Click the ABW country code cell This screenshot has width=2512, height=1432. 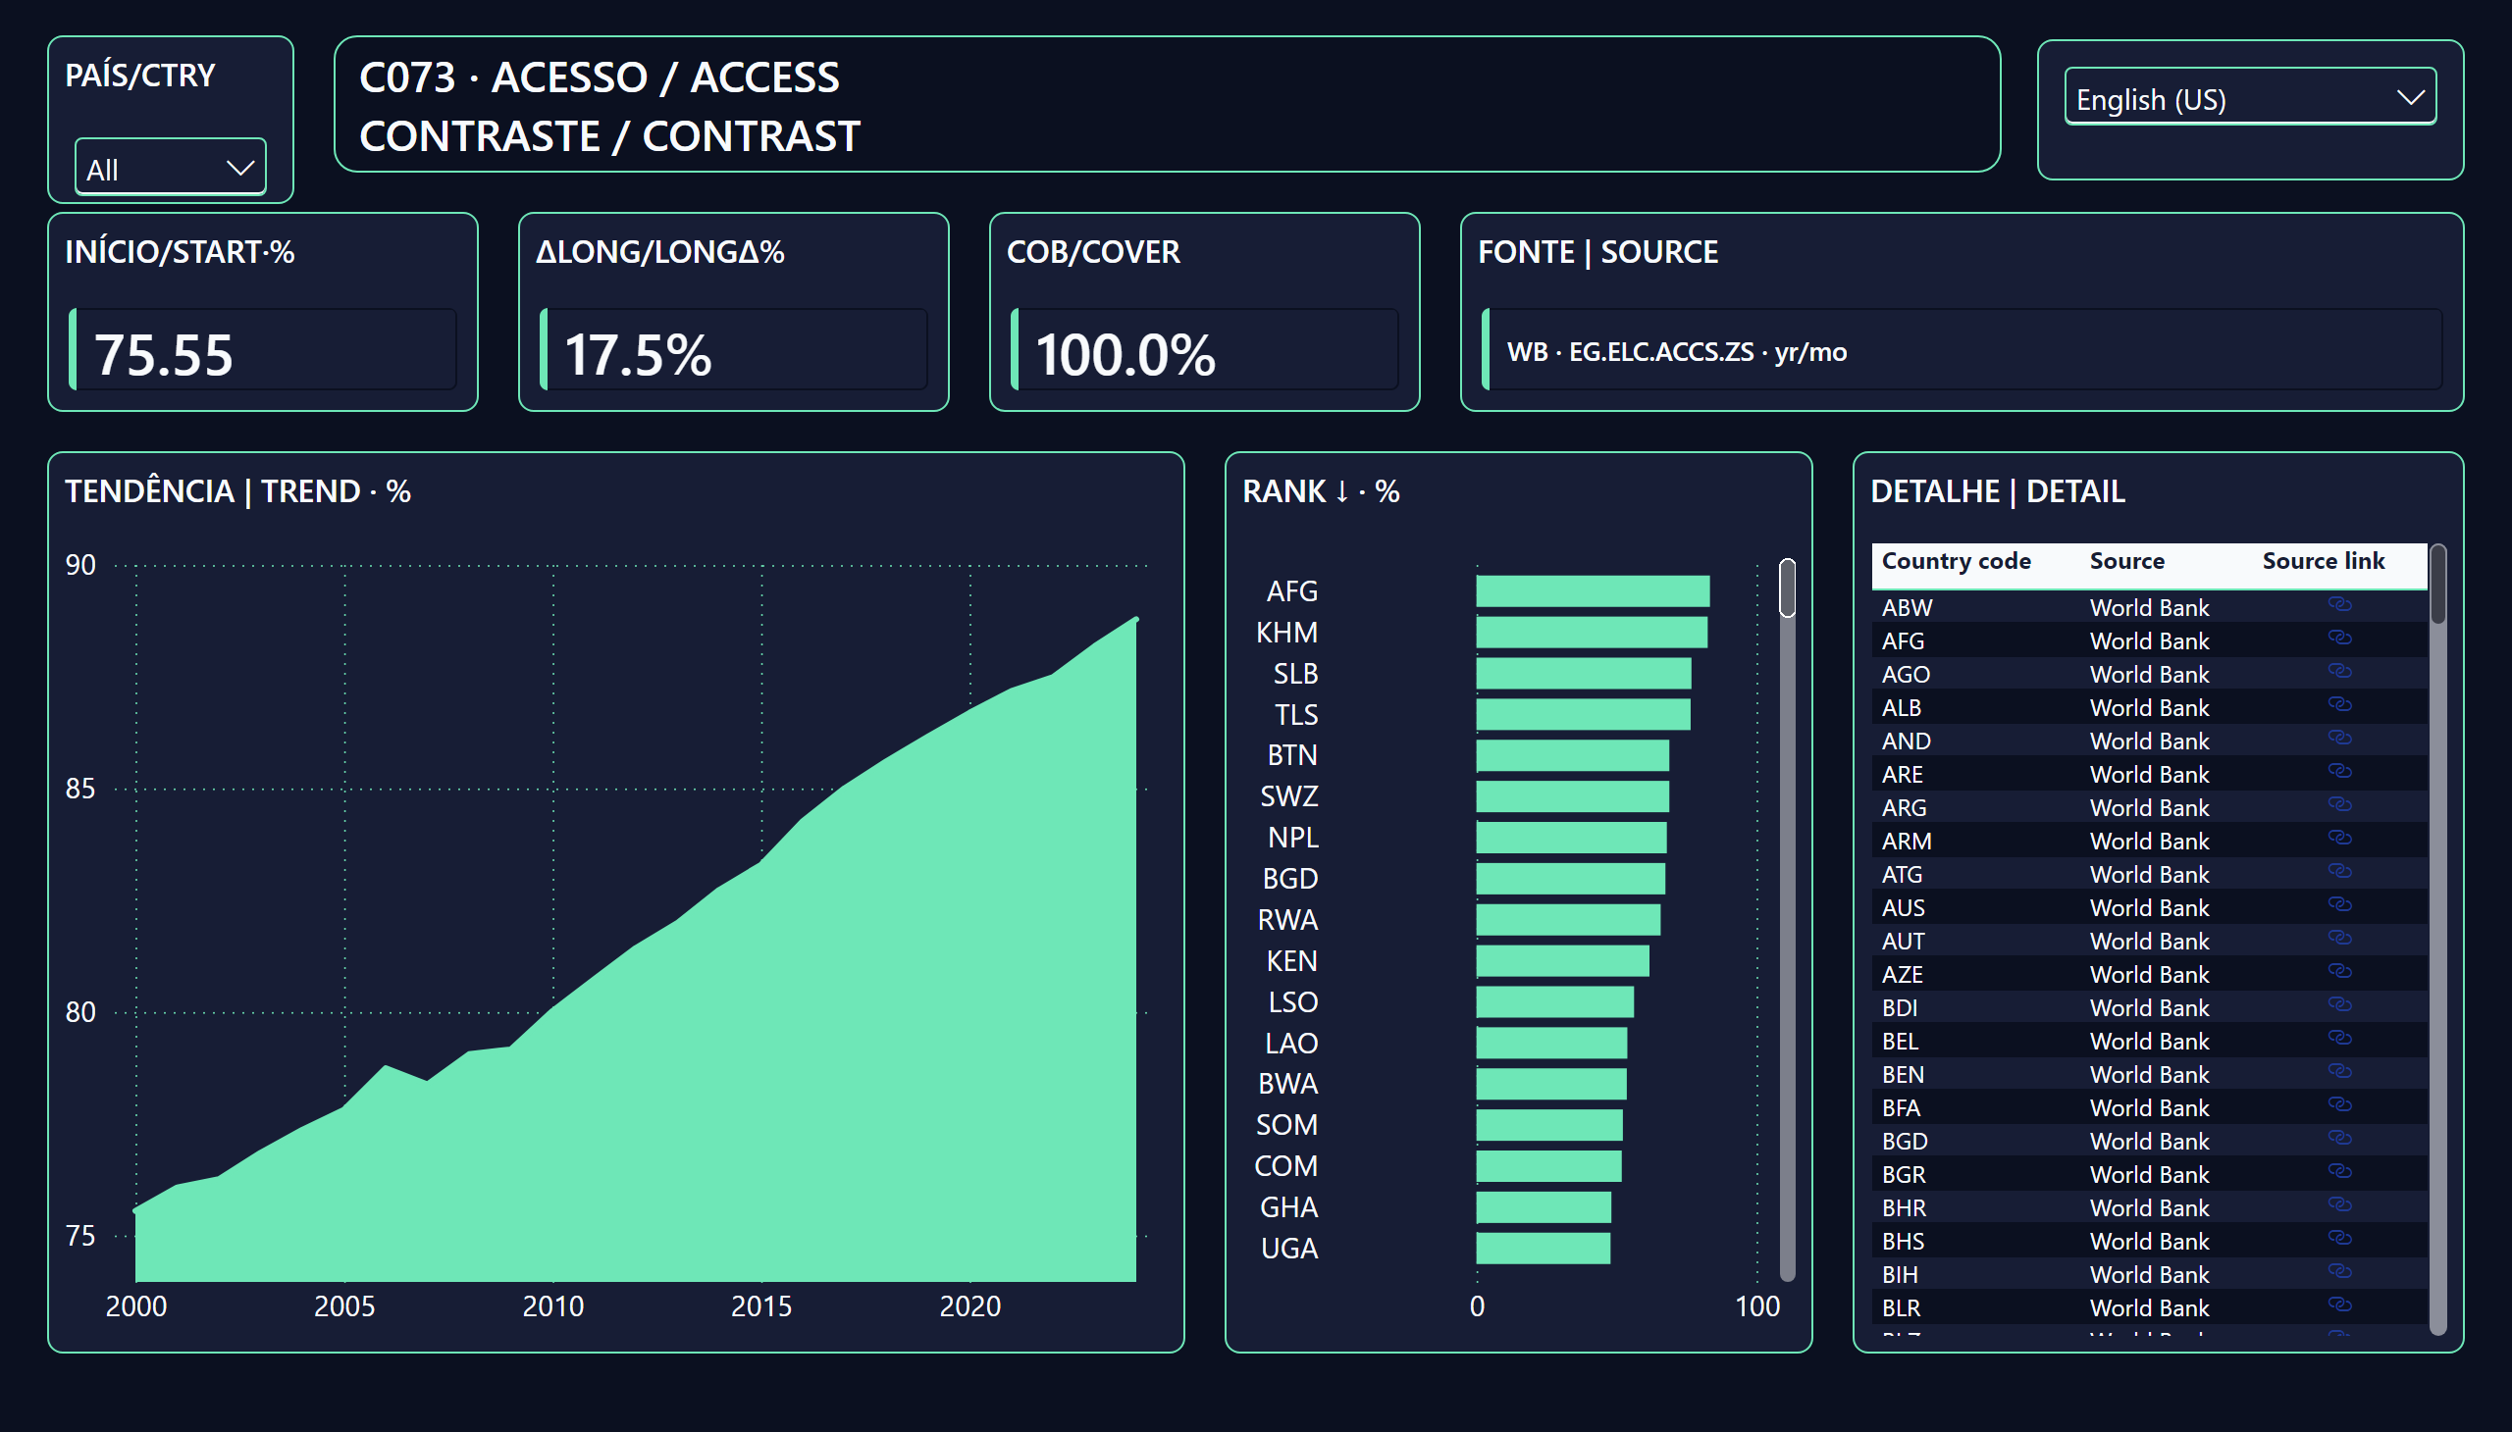1907,608
